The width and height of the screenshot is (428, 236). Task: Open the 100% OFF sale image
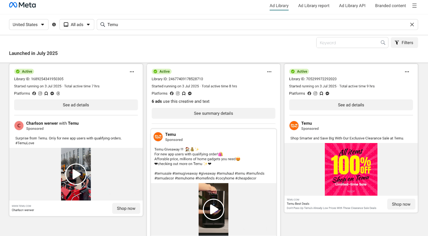pyautogui.click(x=351, y=169)
